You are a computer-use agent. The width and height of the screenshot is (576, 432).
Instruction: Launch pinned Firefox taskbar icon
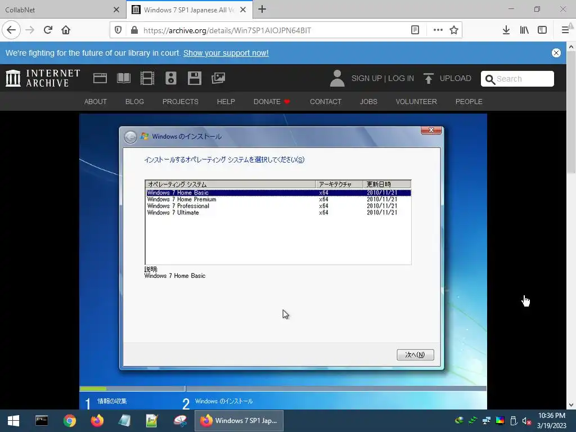pyautogui.click(x=97, y=421)
